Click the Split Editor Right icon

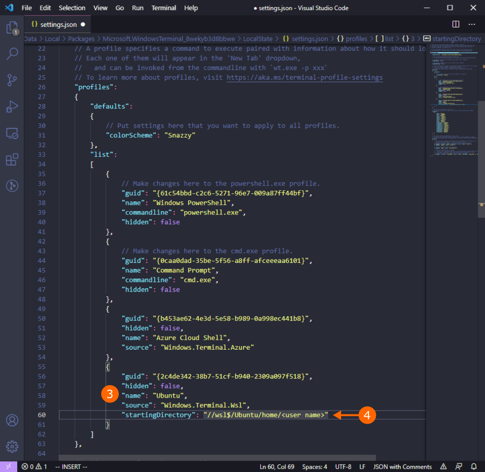click(x=456, y=24)
